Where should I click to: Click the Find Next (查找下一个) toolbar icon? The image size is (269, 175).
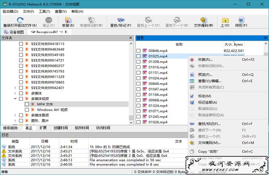pyautogui.click(x=177, y=20)
